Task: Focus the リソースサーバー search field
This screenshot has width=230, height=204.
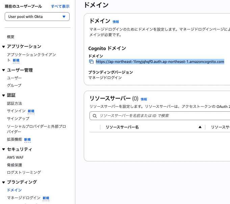Action: click(160, 116)
